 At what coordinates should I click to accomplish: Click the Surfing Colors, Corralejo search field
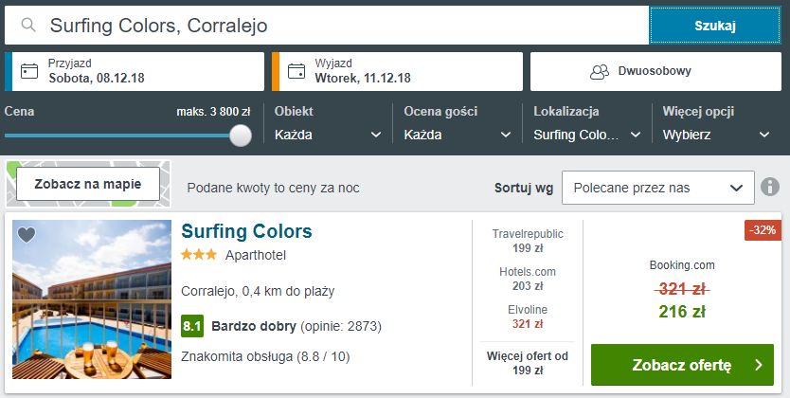click(327, 26)
